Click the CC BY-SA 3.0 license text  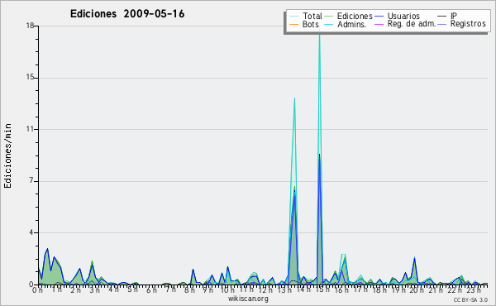(x=470, y=299)
